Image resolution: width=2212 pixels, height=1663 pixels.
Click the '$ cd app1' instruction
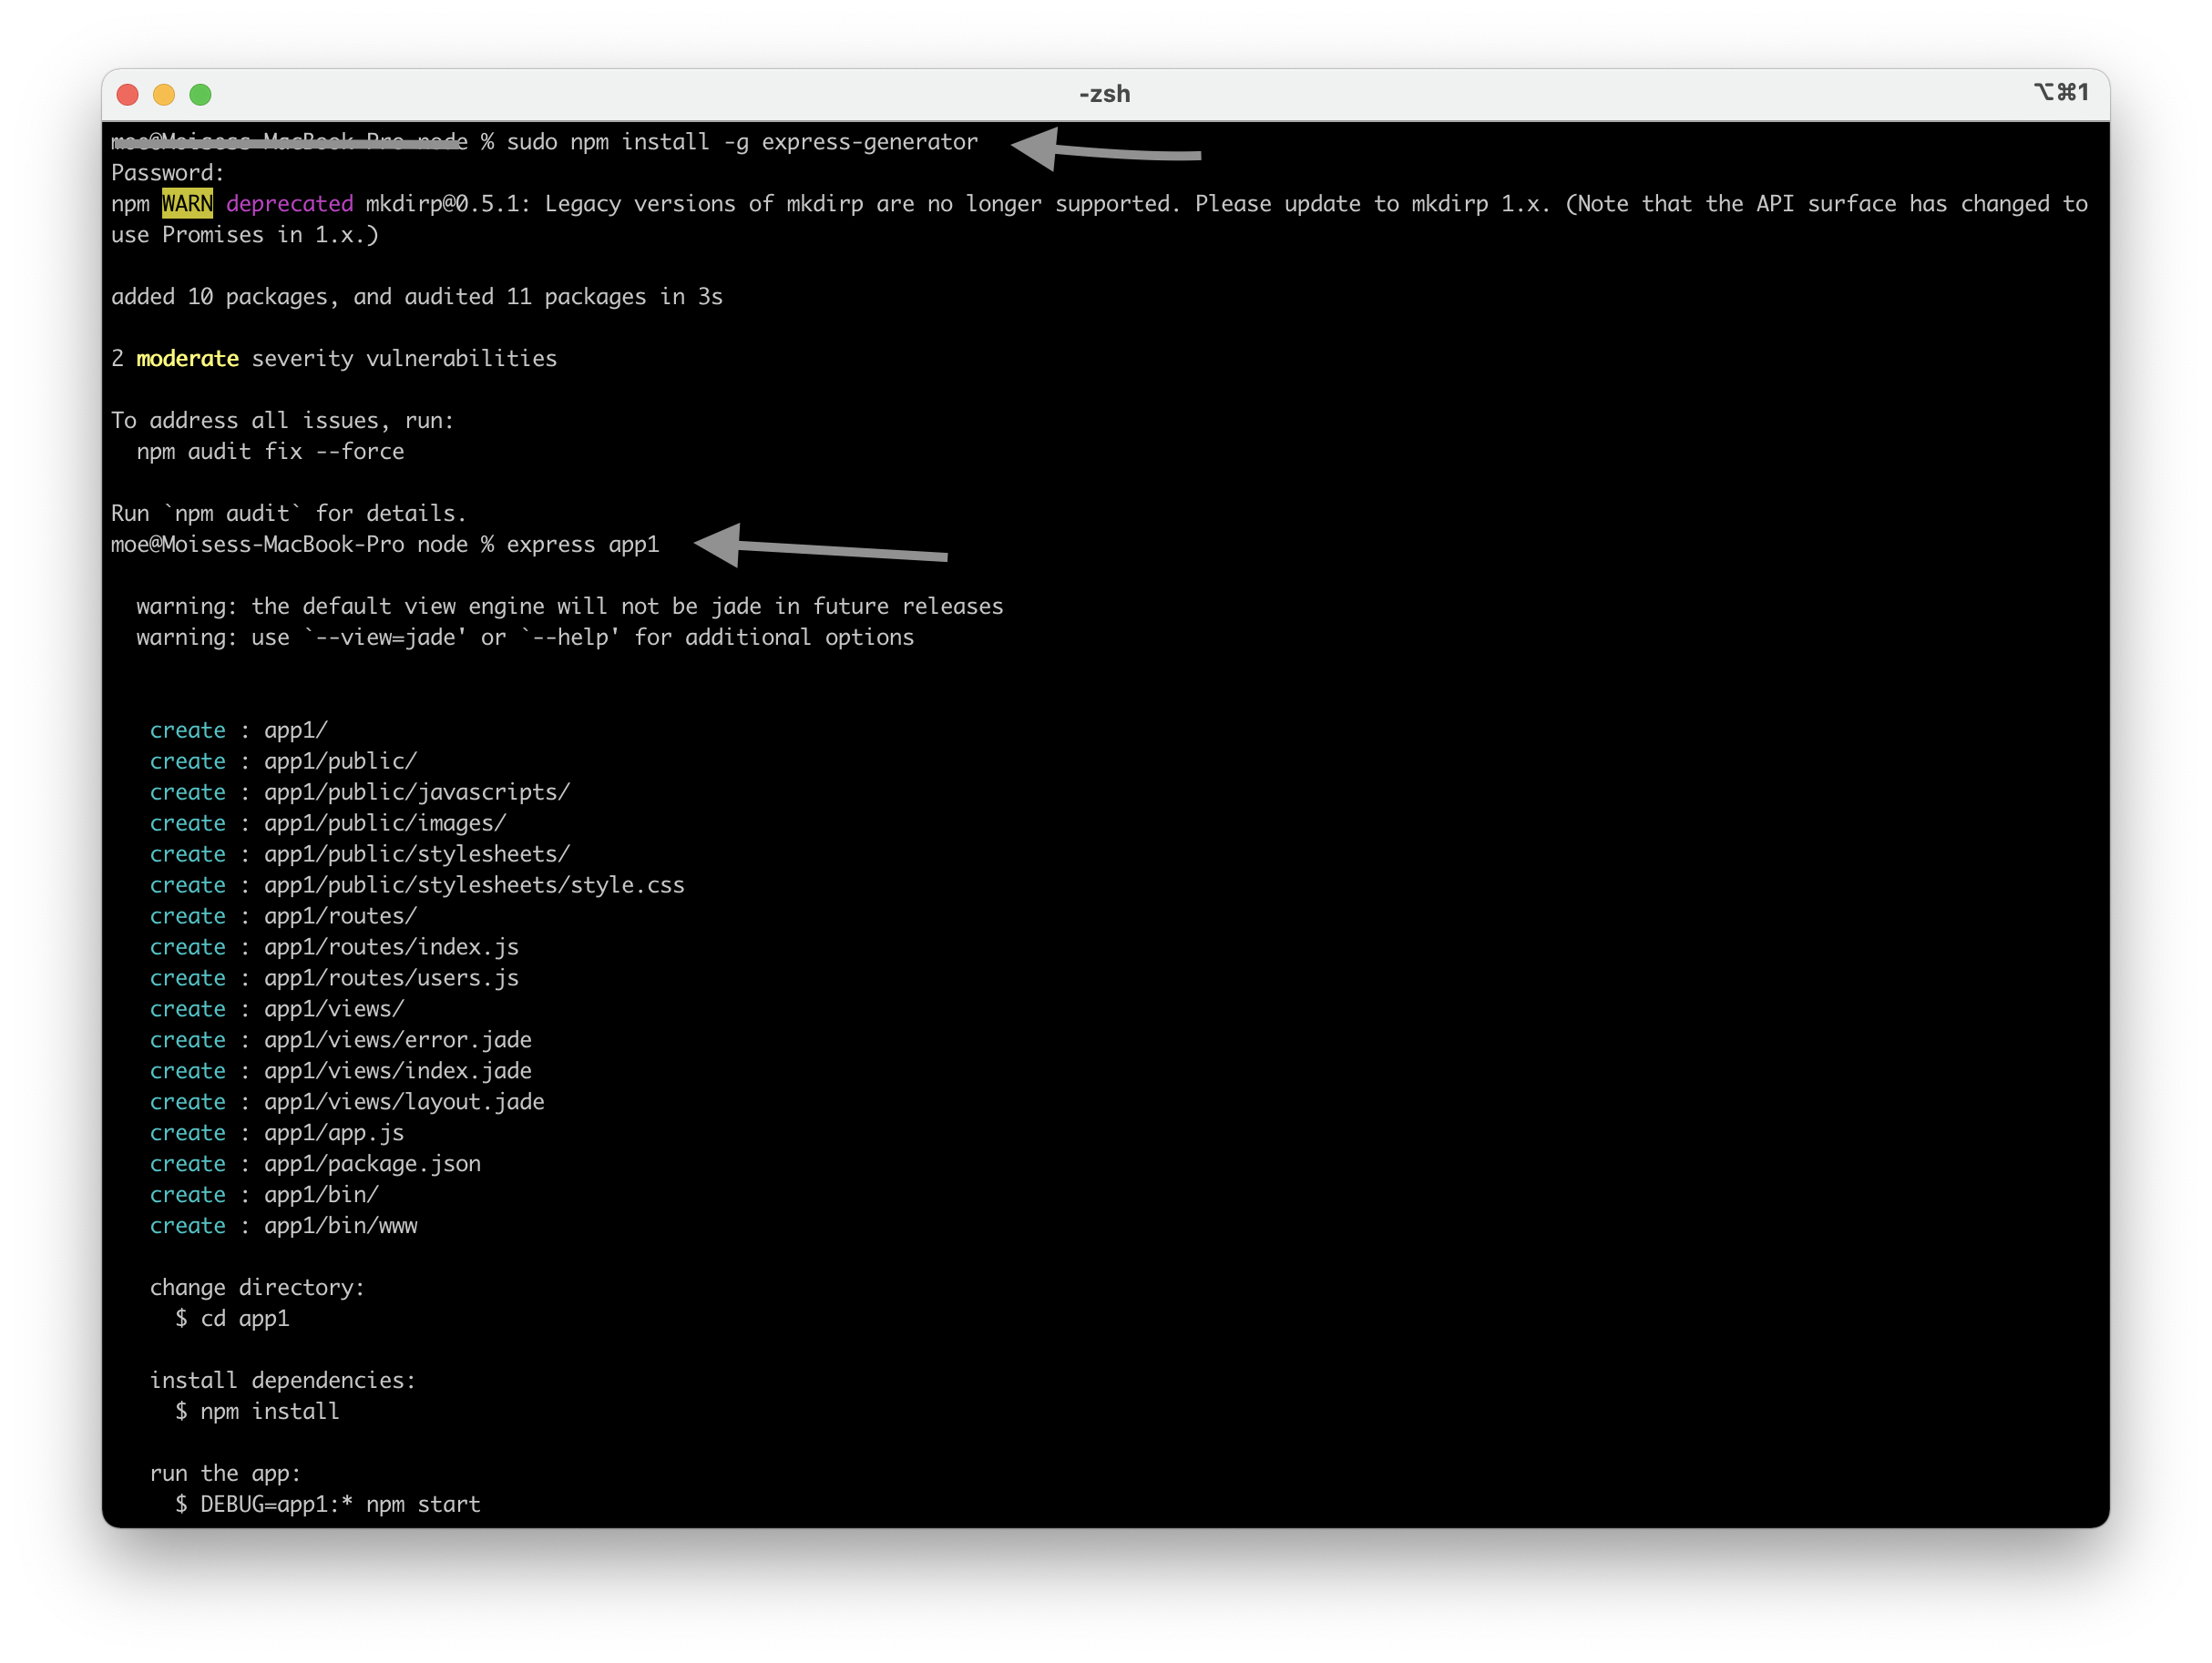coord(232,1320)
